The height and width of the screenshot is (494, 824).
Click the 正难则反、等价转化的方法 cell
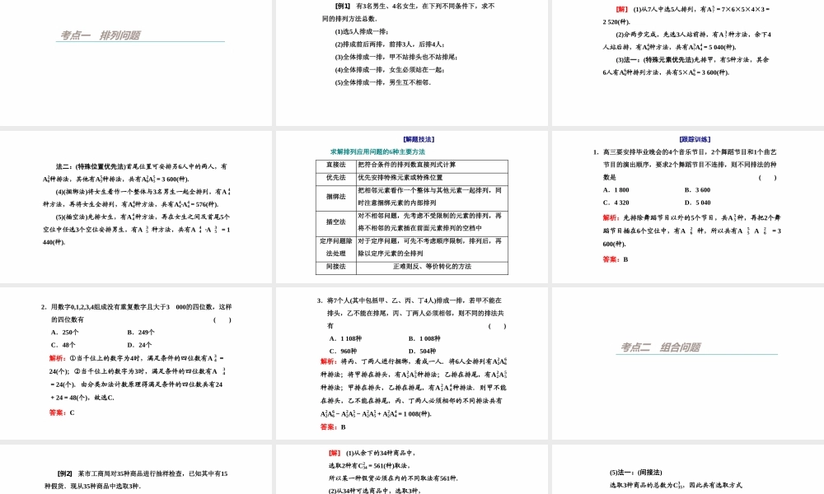[x=432, y=267]
